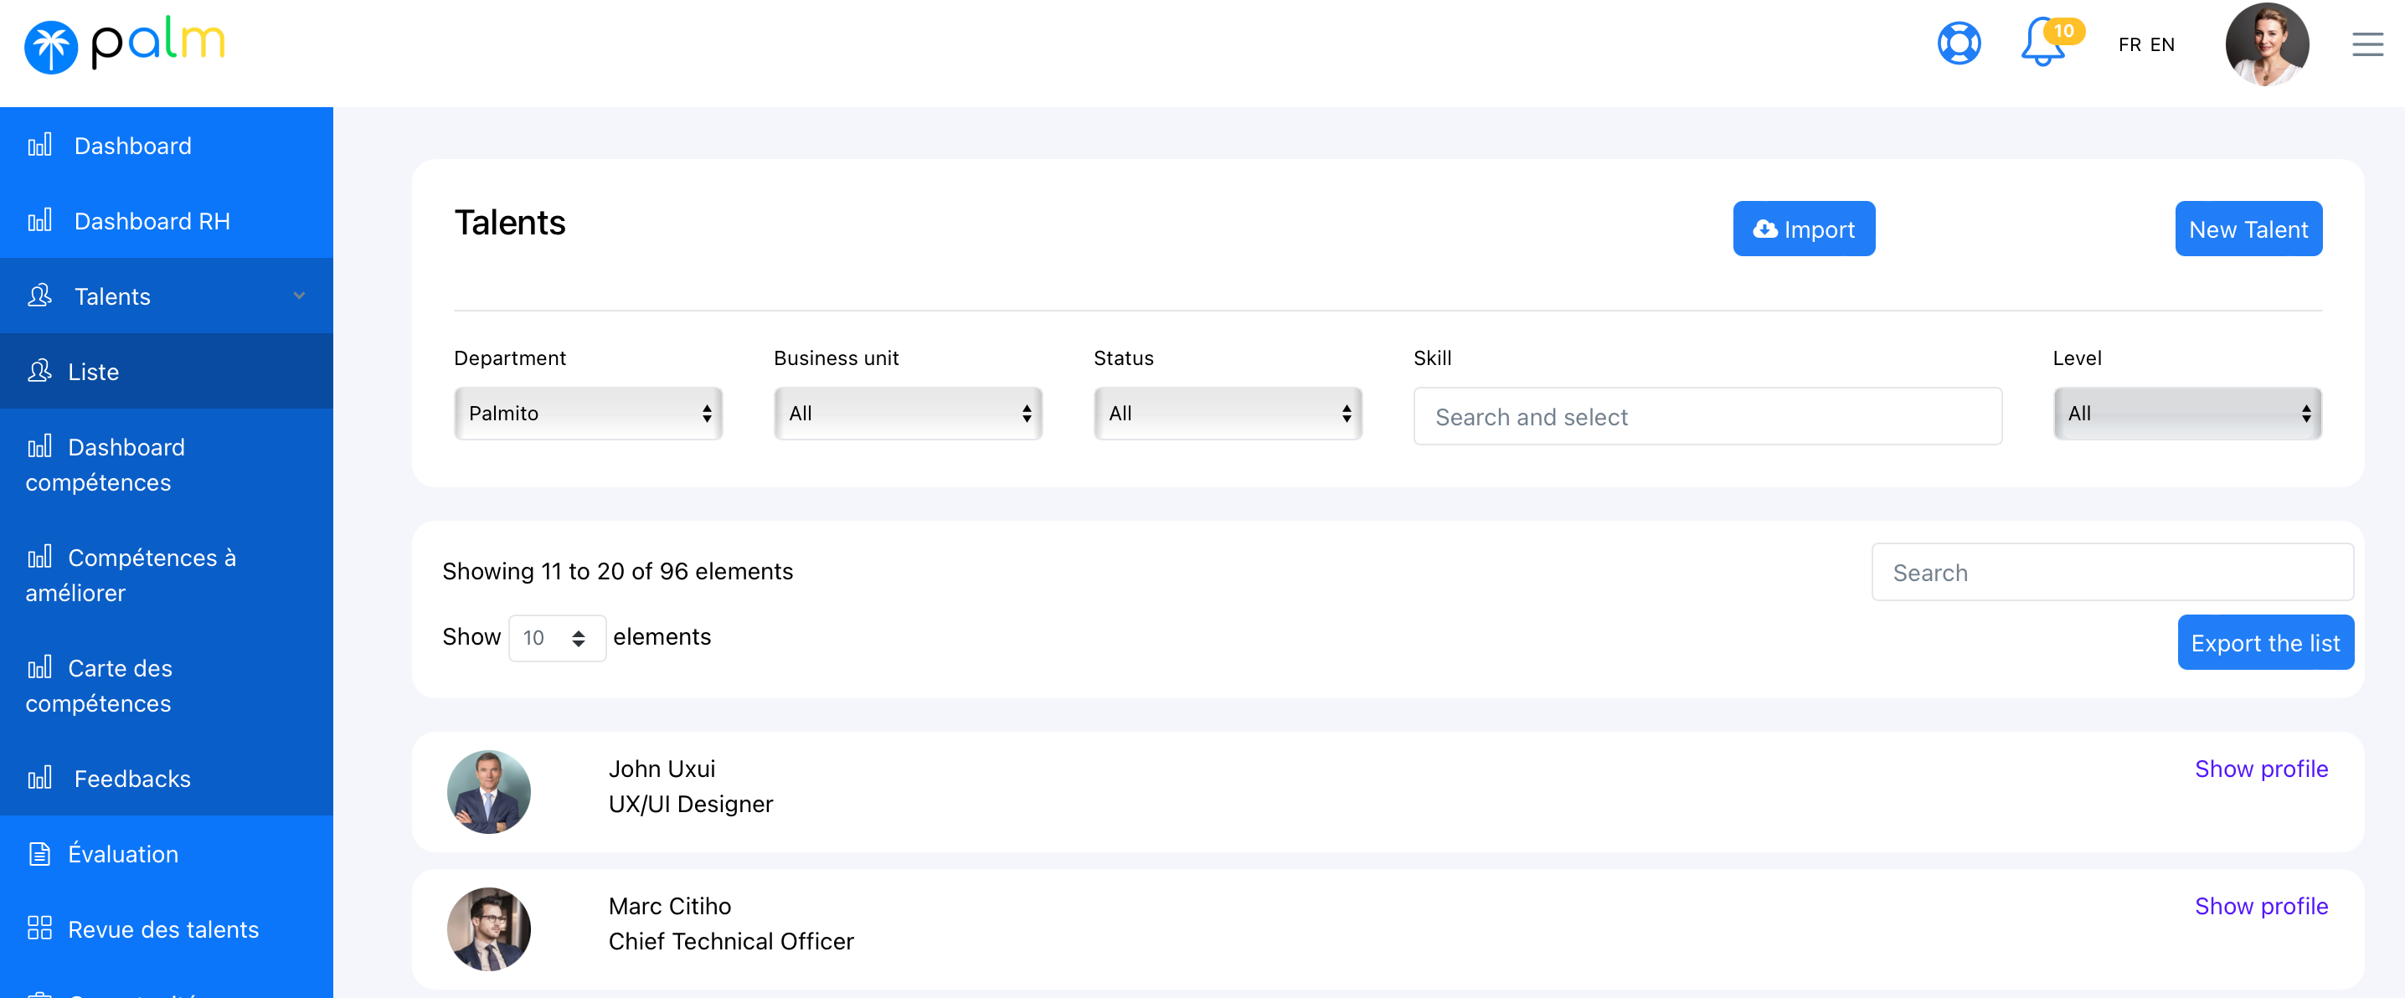Open the Department dropdown showing Palmito

[x=588, y=414]
